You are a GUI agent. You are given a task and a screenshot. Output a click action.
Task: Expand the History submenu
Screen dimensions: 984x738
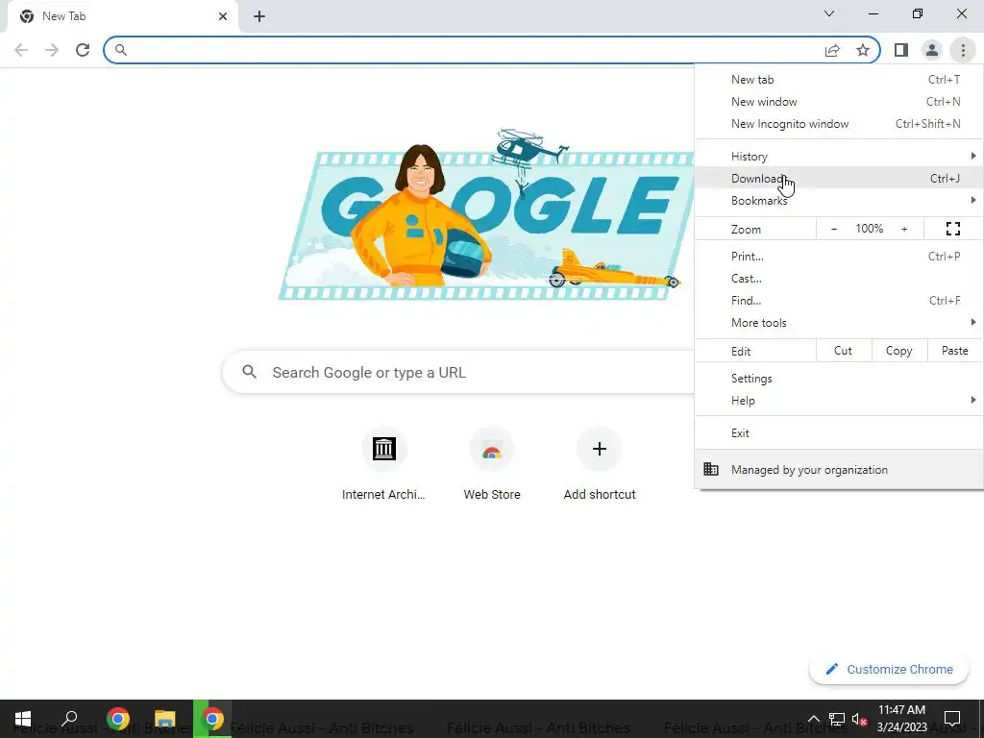tap(839, 157)
